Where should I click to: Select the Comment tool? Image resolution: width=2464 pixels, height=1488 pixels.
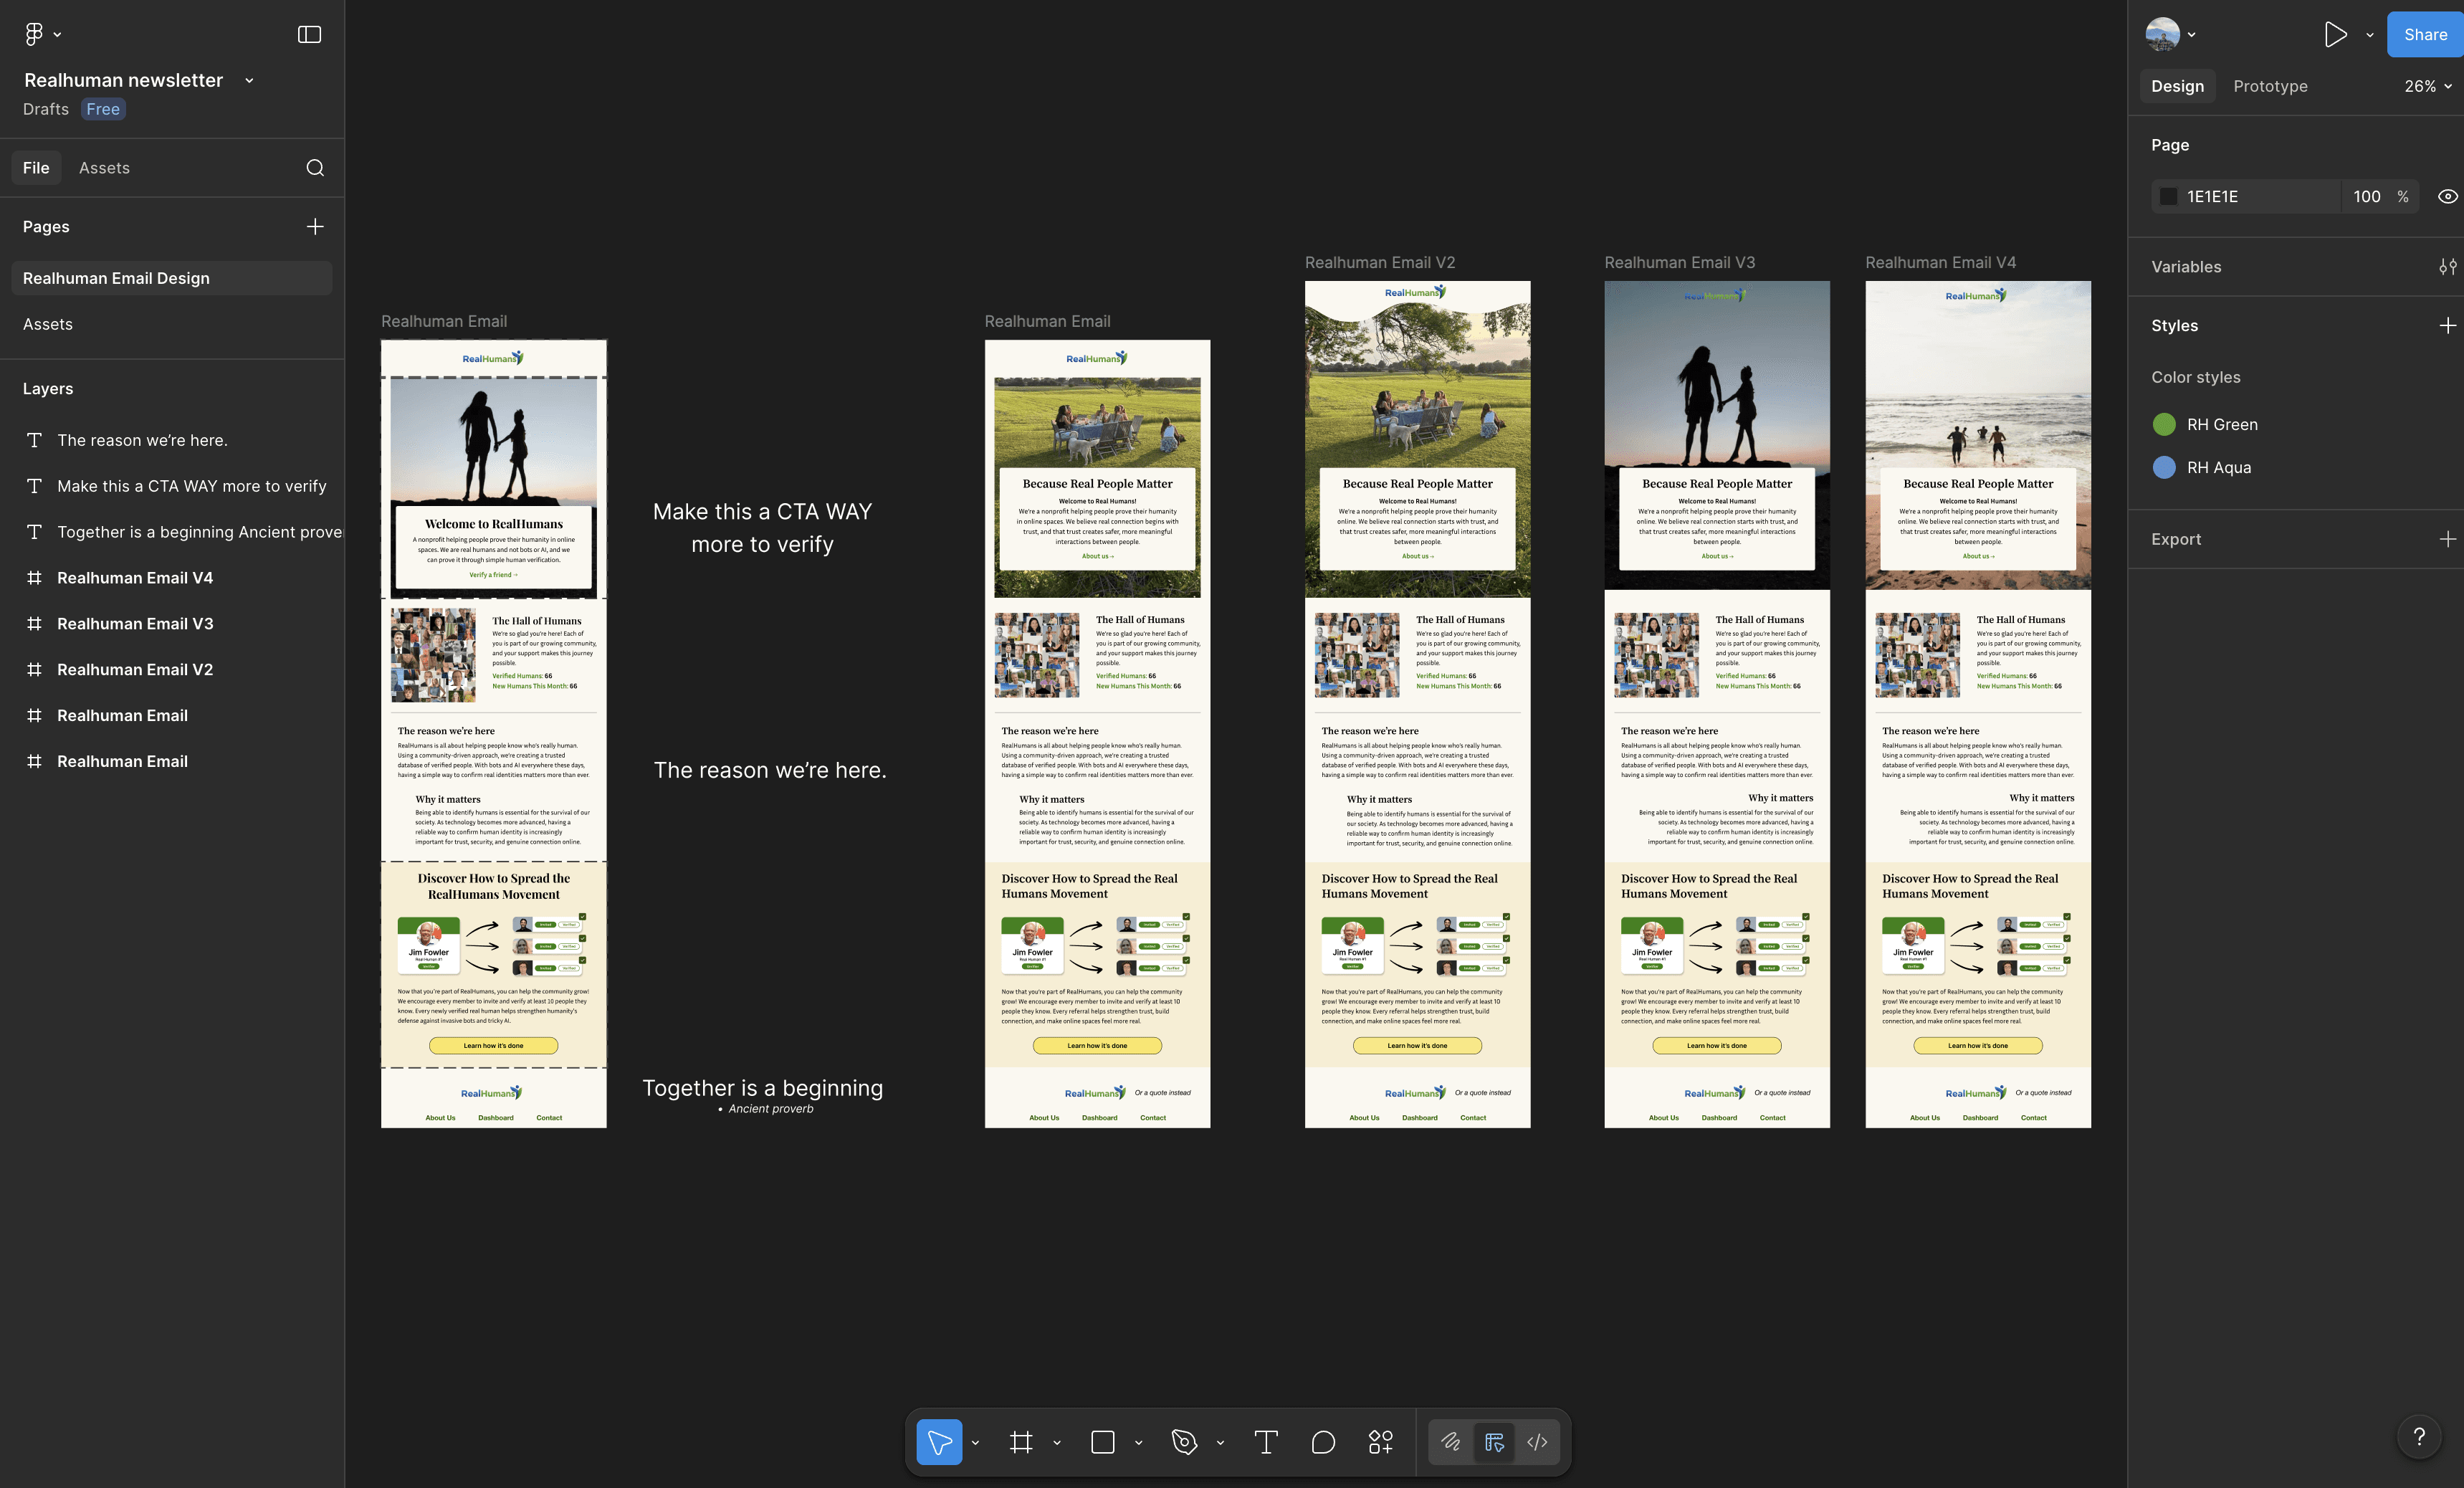tap(1323, 1442)
